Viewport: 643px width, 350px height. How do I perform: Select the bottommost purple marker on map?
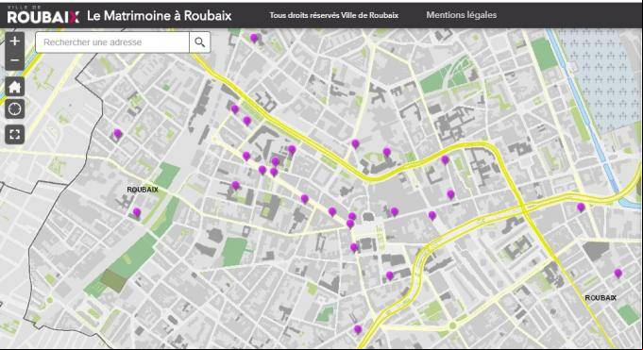(358, 329)
